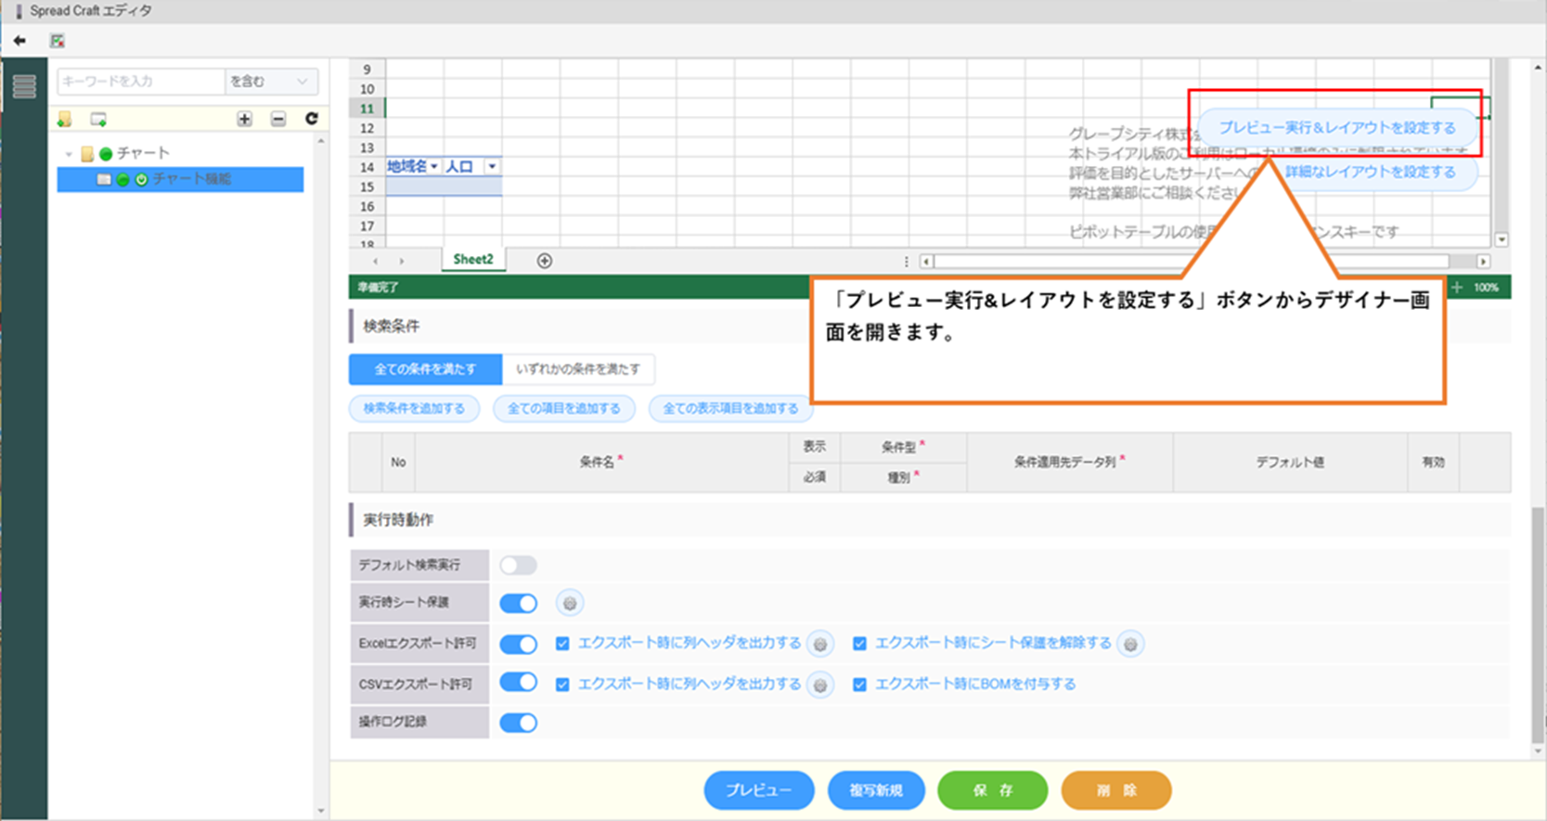Enable the デフォルト検索実行 toggle
The width and height of the screenshot is (1547, 821).
[x=518, y=565]
